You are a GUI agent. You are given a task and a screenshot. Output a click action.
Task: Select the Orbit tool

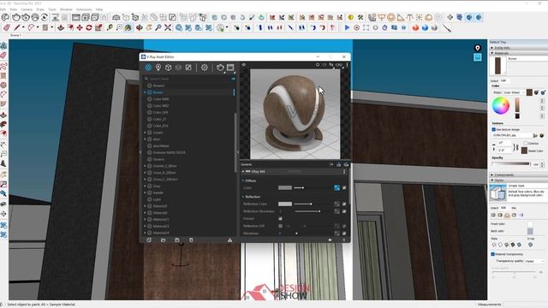point(140,27)
